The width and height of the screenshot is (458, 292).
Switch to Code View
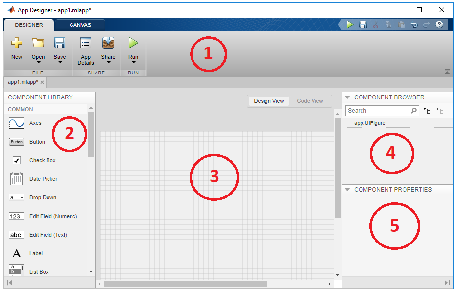click(310, 101)
